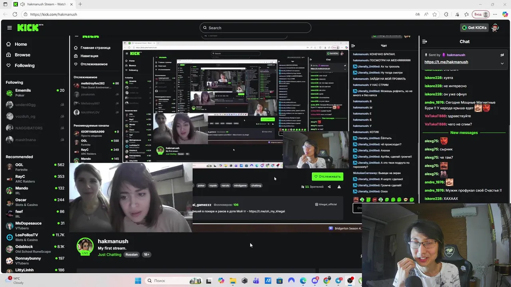Open Odablock channel
Image resolution: width=511 pixels, height=287 pixels.
pyautogui.click(x=35, y=249)
